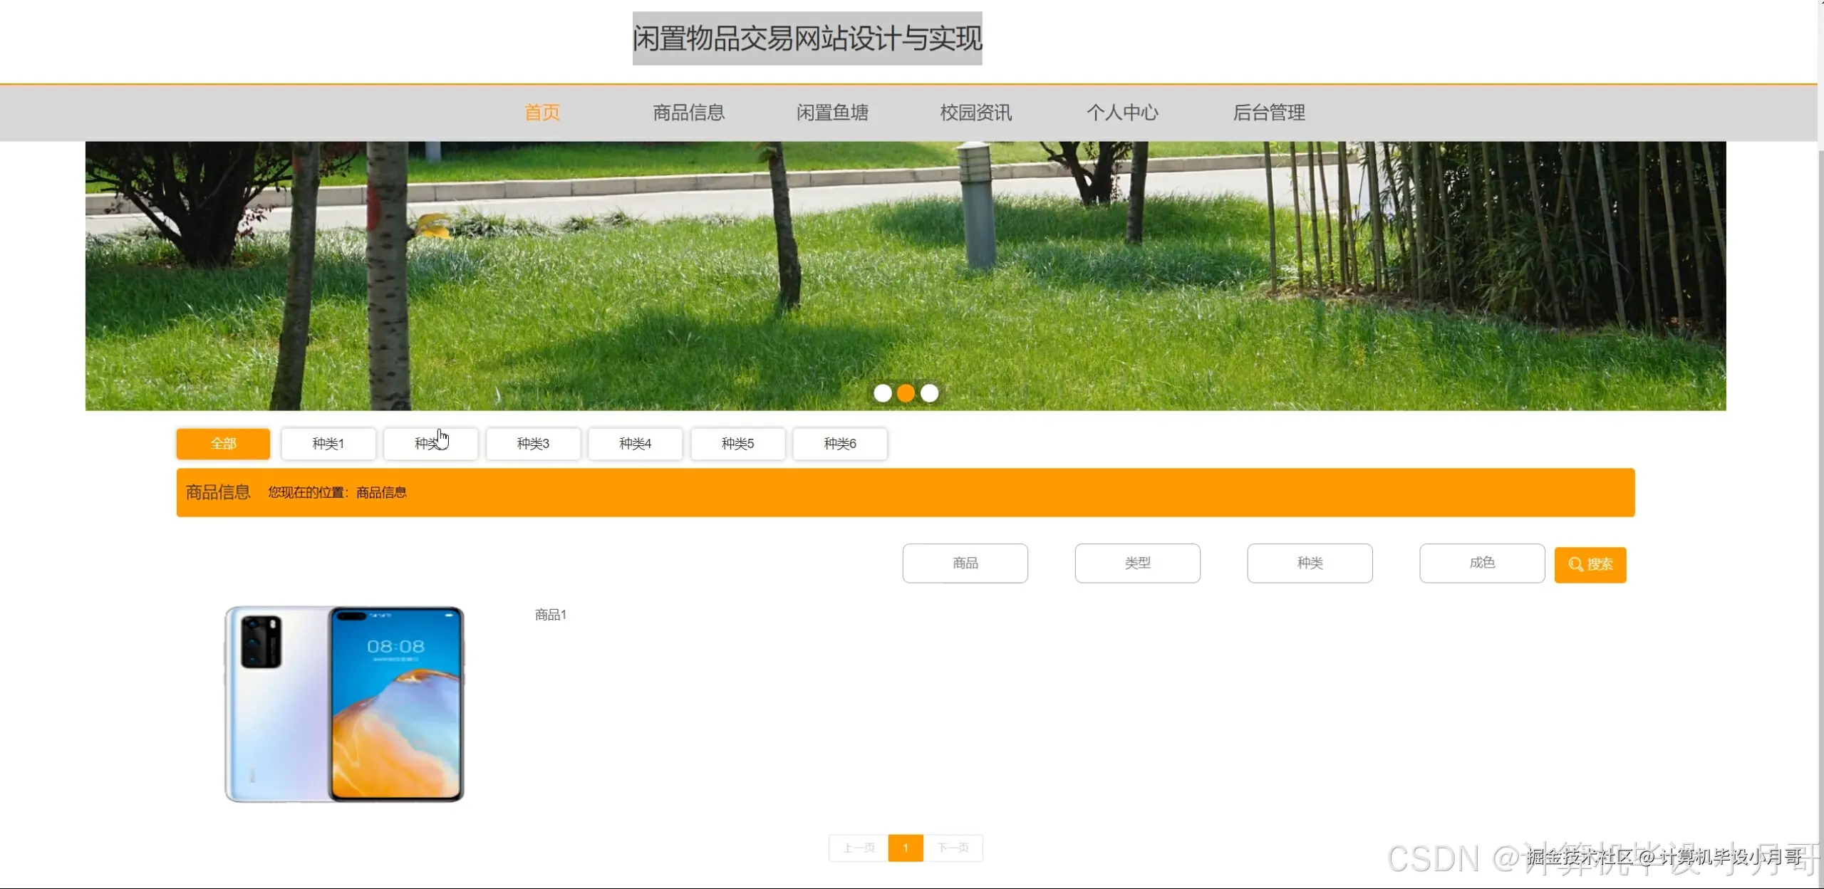Screen dimensions: 1824x889
Task: Go to next page with 下一页
Action: point(953,848)
